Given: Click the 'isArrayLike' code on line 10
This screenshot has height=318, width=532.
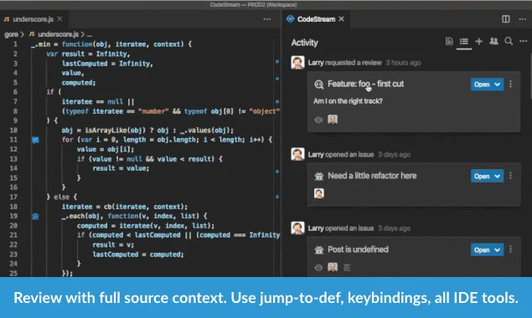Looking at the screenshot, I should pyautogui.click(x=106, y=131).
